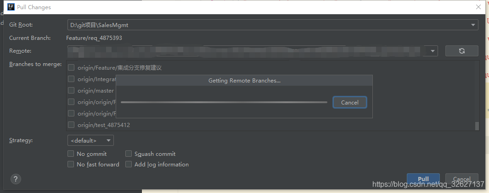Check origin/Feature/集成分支修复建议 branch
This screenshot has height=193, width=489.
click(x=71, y=67)
